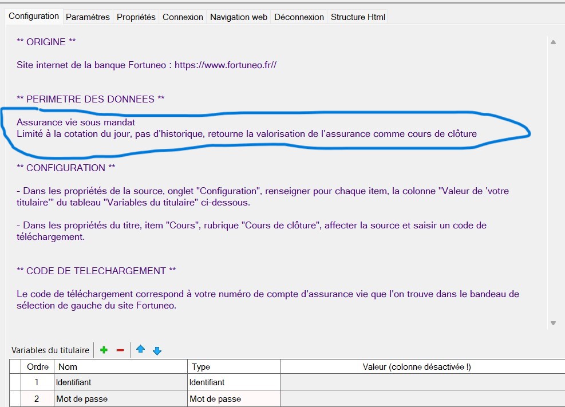Show the Structure Html tab
This screenshot has height=407, width=565.
pyautogui.click(x=358, y=17)
